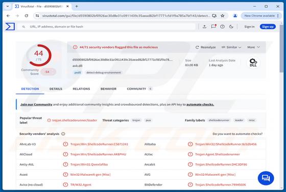Click the DLL file type icon

tap(253, 62)
